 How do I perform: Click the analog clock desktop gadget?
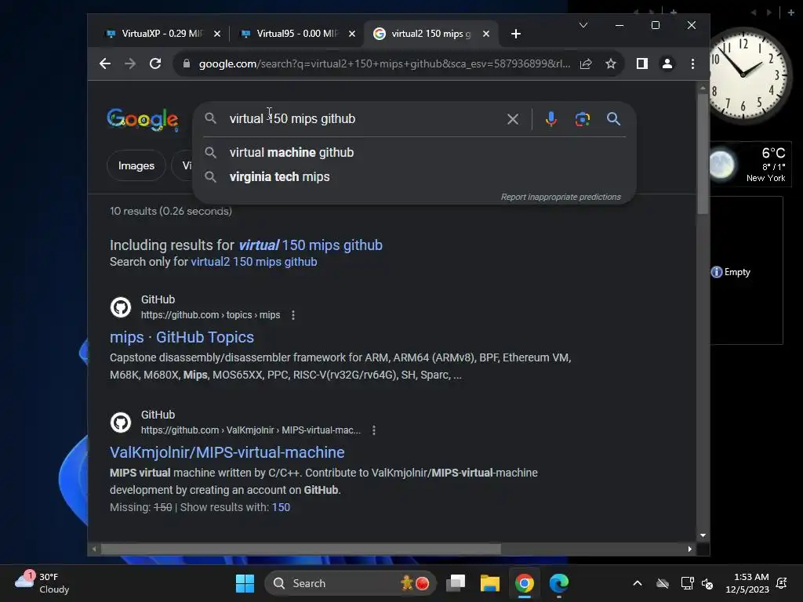click(x=745, y=74)
